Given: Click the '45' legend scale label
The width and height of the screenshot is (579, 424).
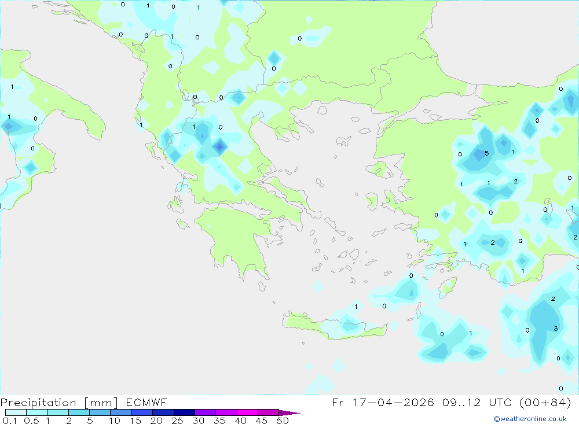Looking at the screenshot, I should coord(262,421).
